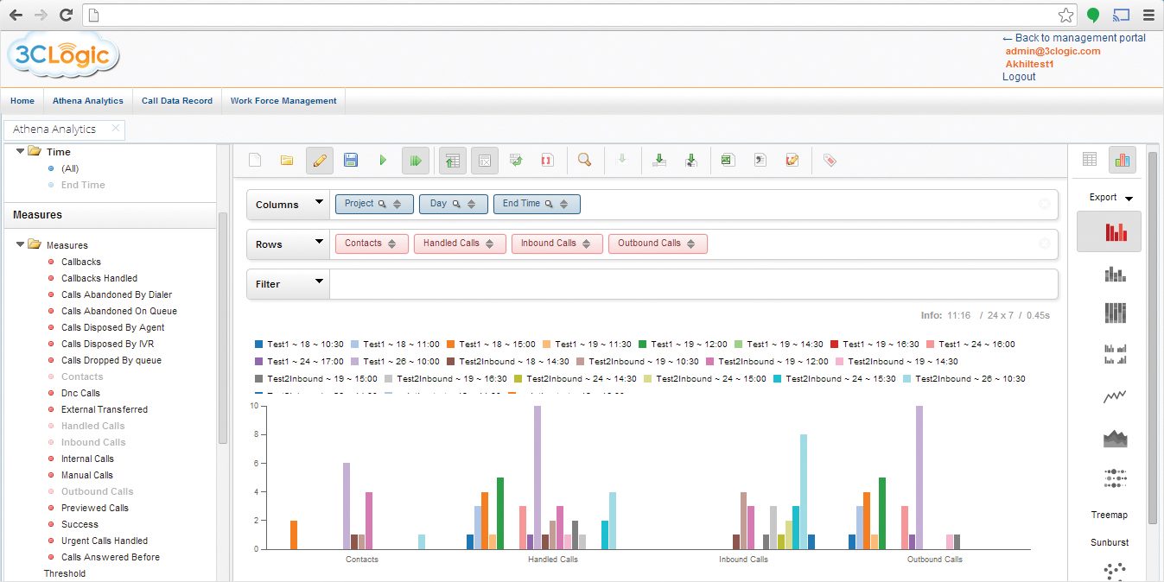Open the Export dropdown menu

pos(1110,198)
